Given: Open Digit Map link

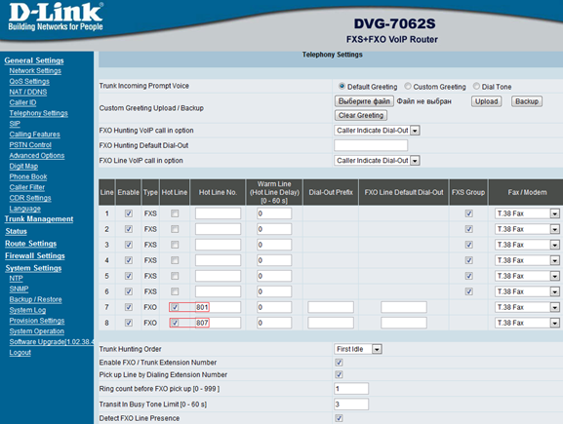Looking at the screenshot, I should [23, 166].
